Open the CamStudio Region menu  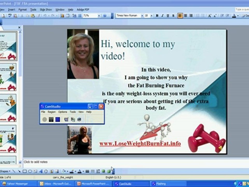[x=52, y=112]
